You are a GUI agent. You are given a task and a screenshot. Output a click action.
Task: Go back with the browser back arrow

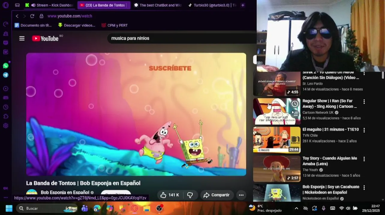click(17, 16)
